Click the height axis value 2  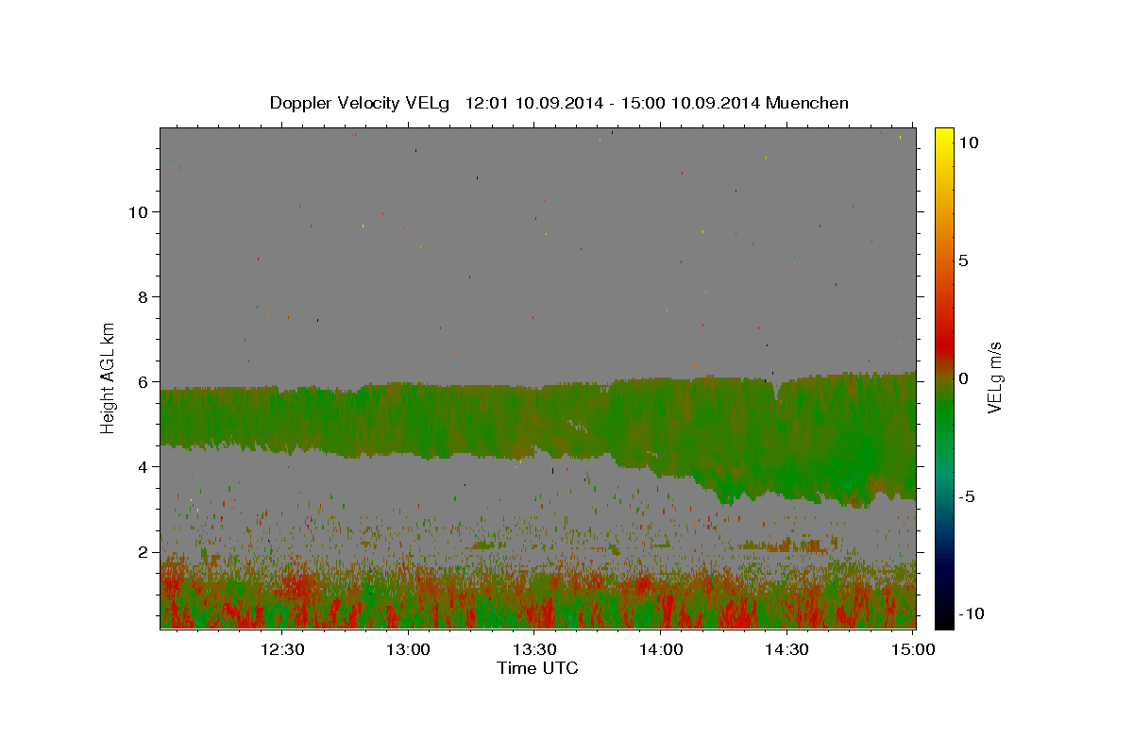coord(144,551)
